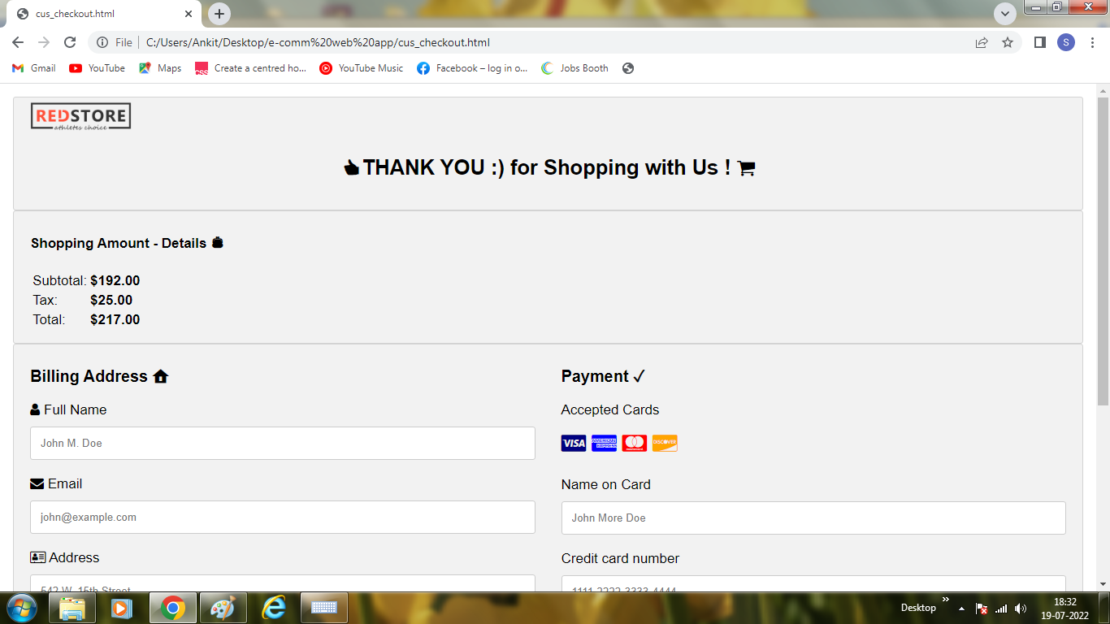1110x624 pixels.
Task: Open a new browser tab
Action: pos(219,14)
